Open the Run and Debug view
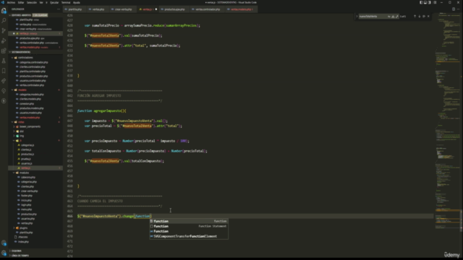 coord(4,40)
